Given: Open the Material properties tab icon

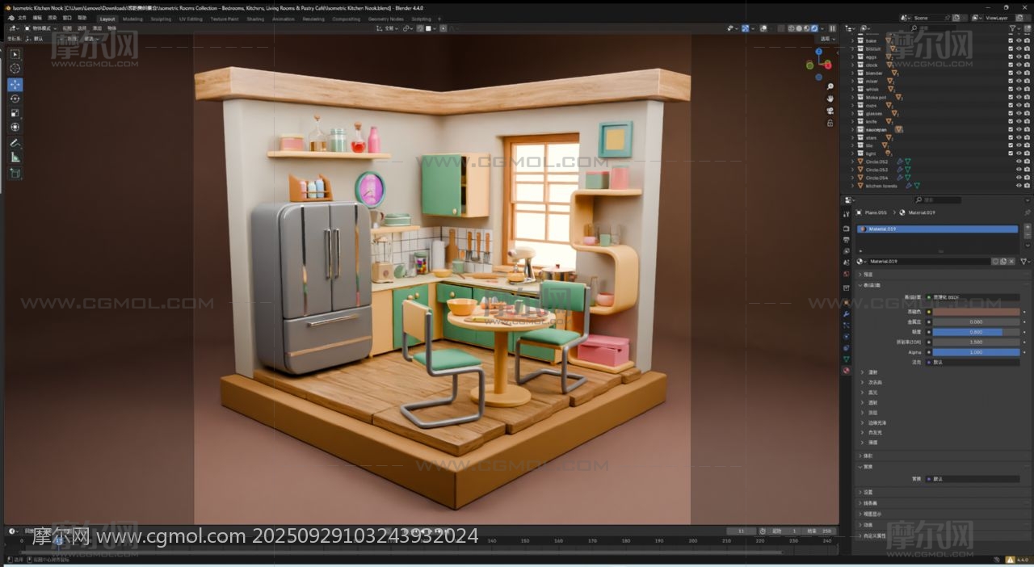Looking at the screenshot, I should [846, 371].
